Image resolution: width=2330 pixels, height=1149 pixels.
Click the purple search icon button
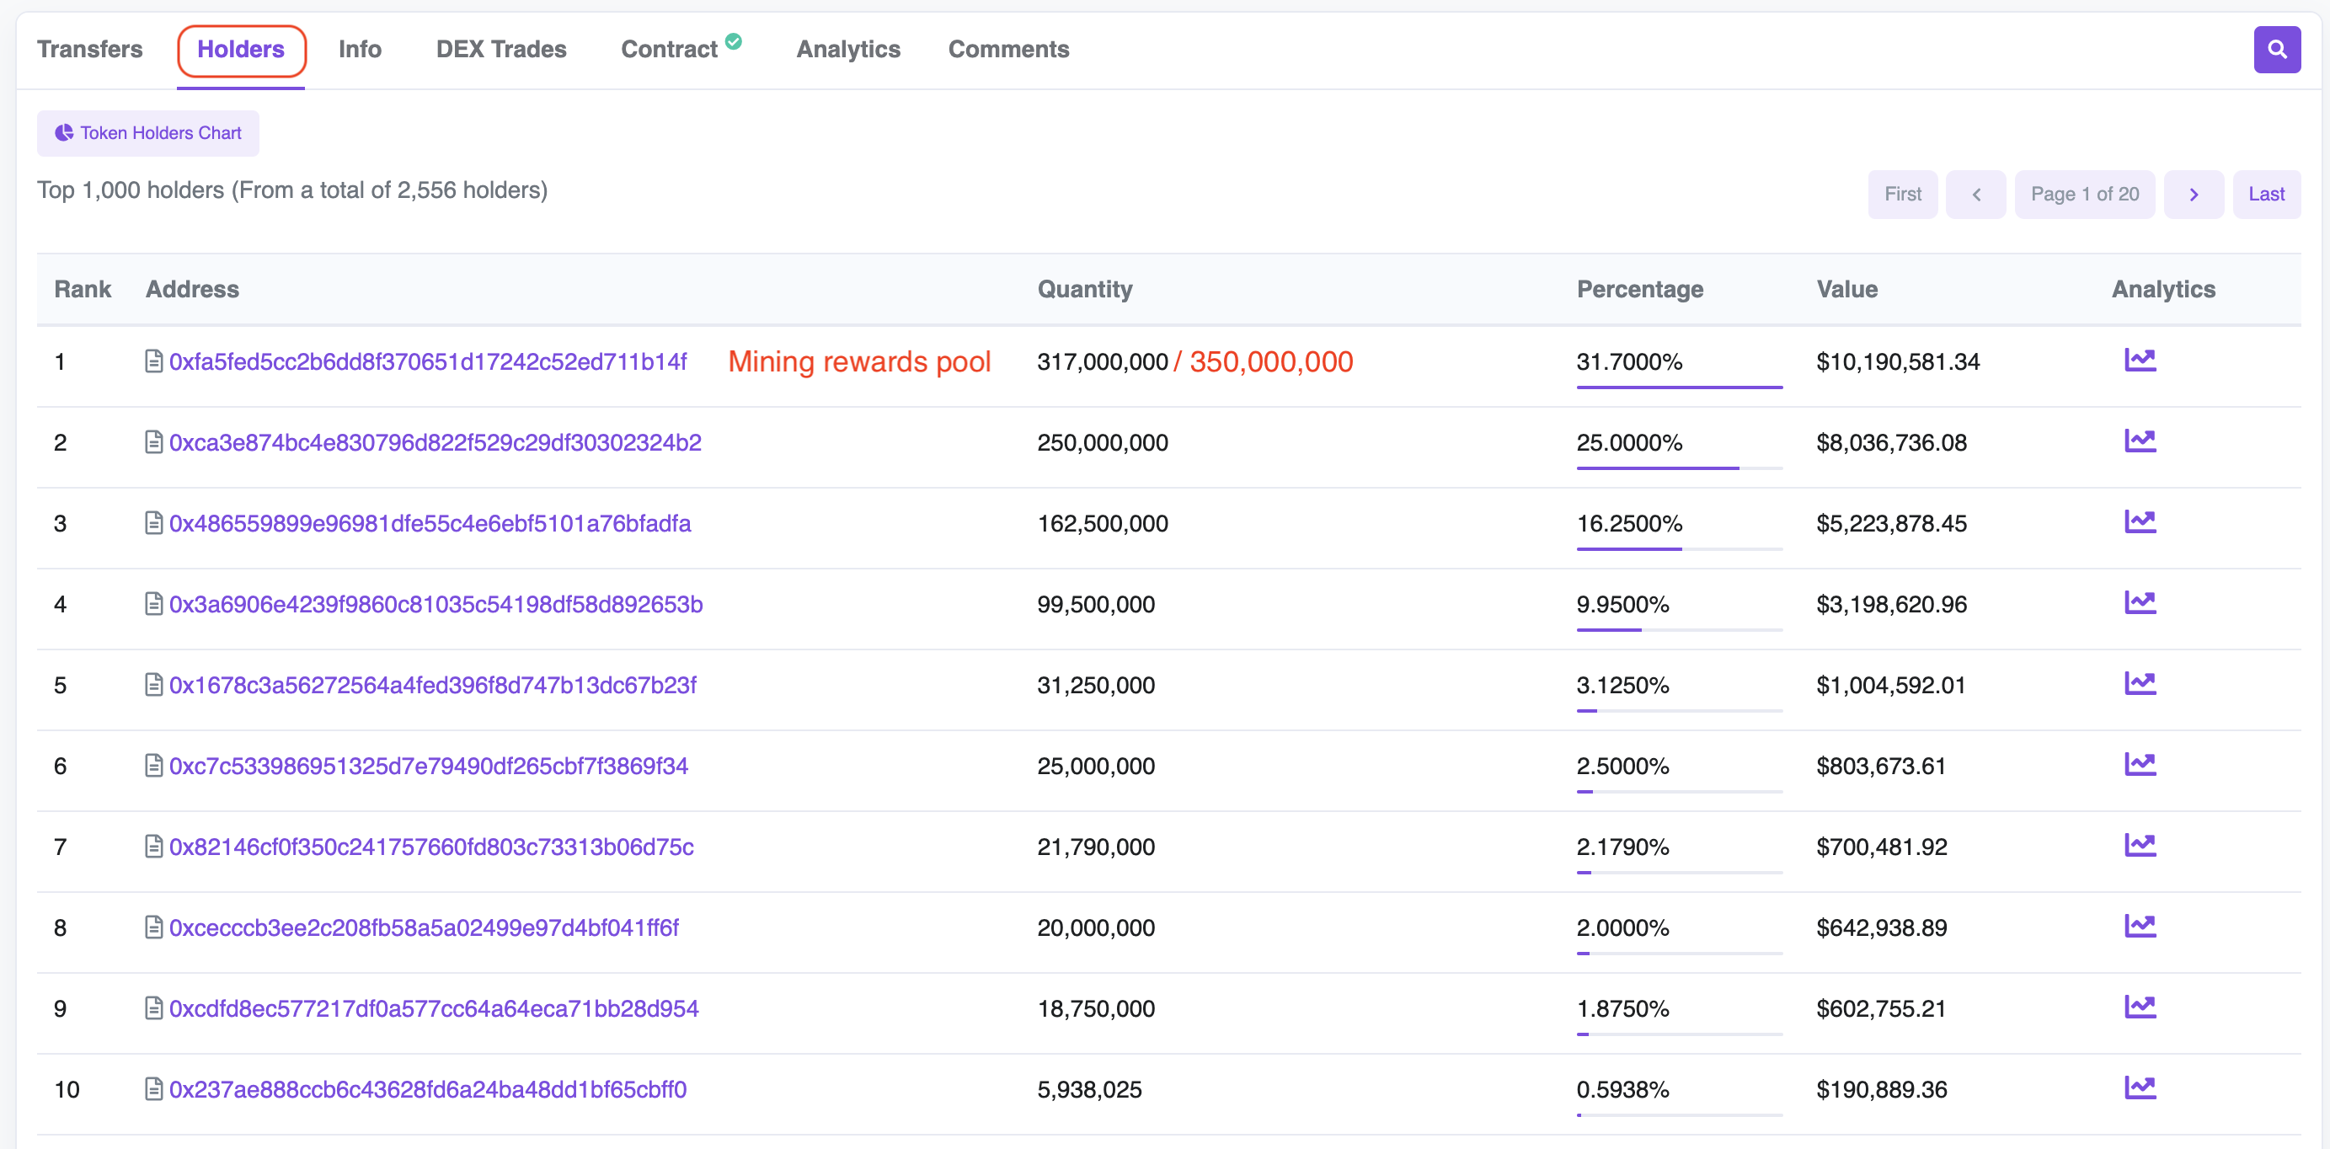pyautogui.click(x=2276, y=50)
